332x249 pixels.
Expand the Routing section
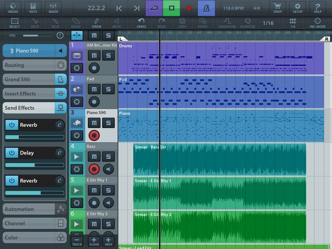click(x=34, y=65)
